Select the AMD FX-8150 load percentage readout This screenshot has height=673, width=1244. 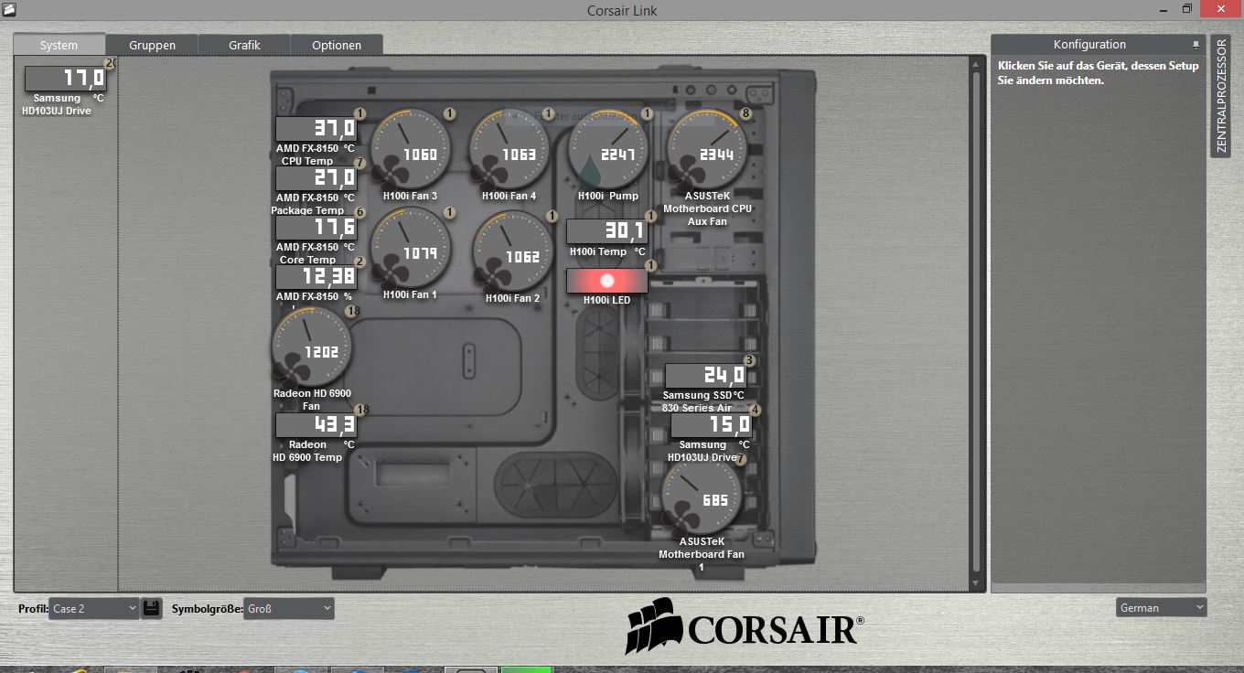[316, 277]
